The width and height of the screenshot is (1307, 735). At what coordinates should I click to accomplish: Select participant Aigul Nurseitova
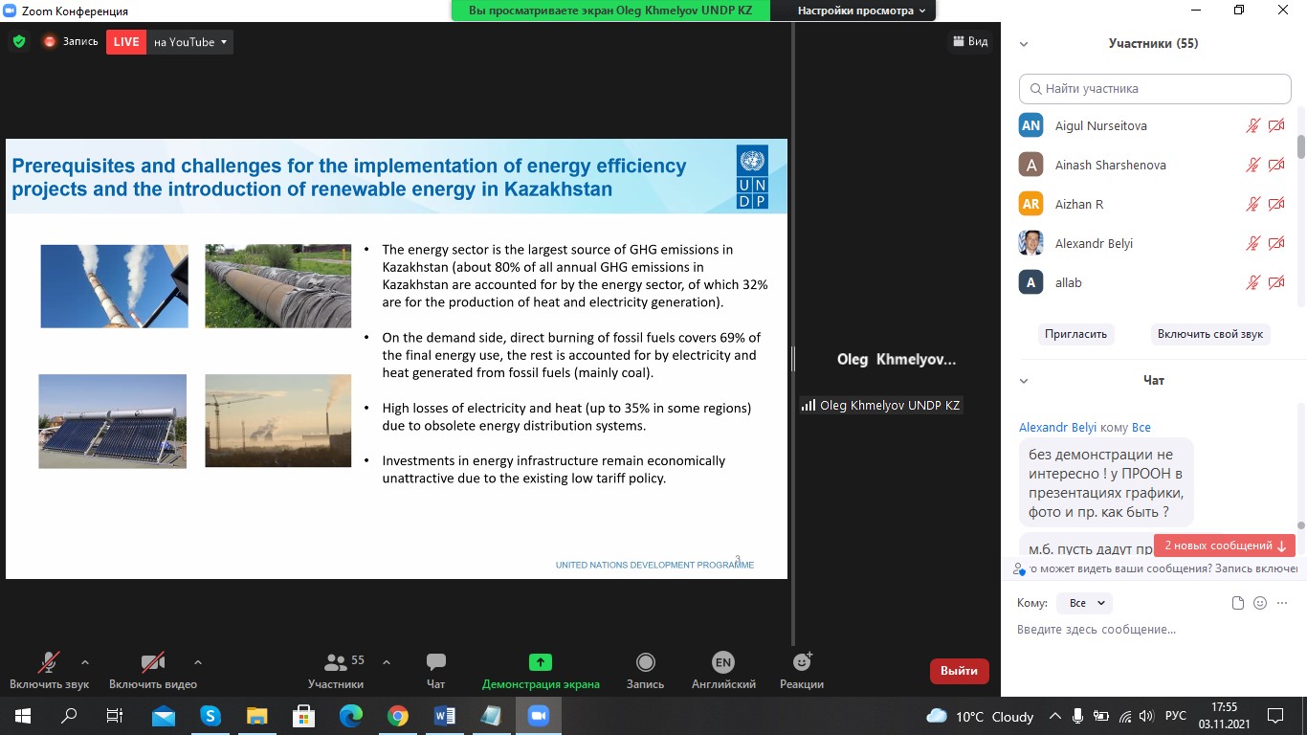[x=1100, y=125]
